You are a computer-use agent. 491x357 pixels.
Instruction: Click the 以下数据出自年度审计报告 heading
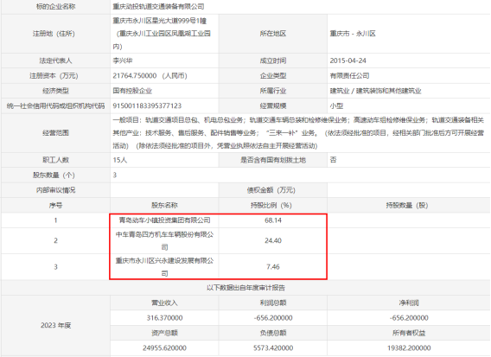pyautogui.click(x=245, y=288)
